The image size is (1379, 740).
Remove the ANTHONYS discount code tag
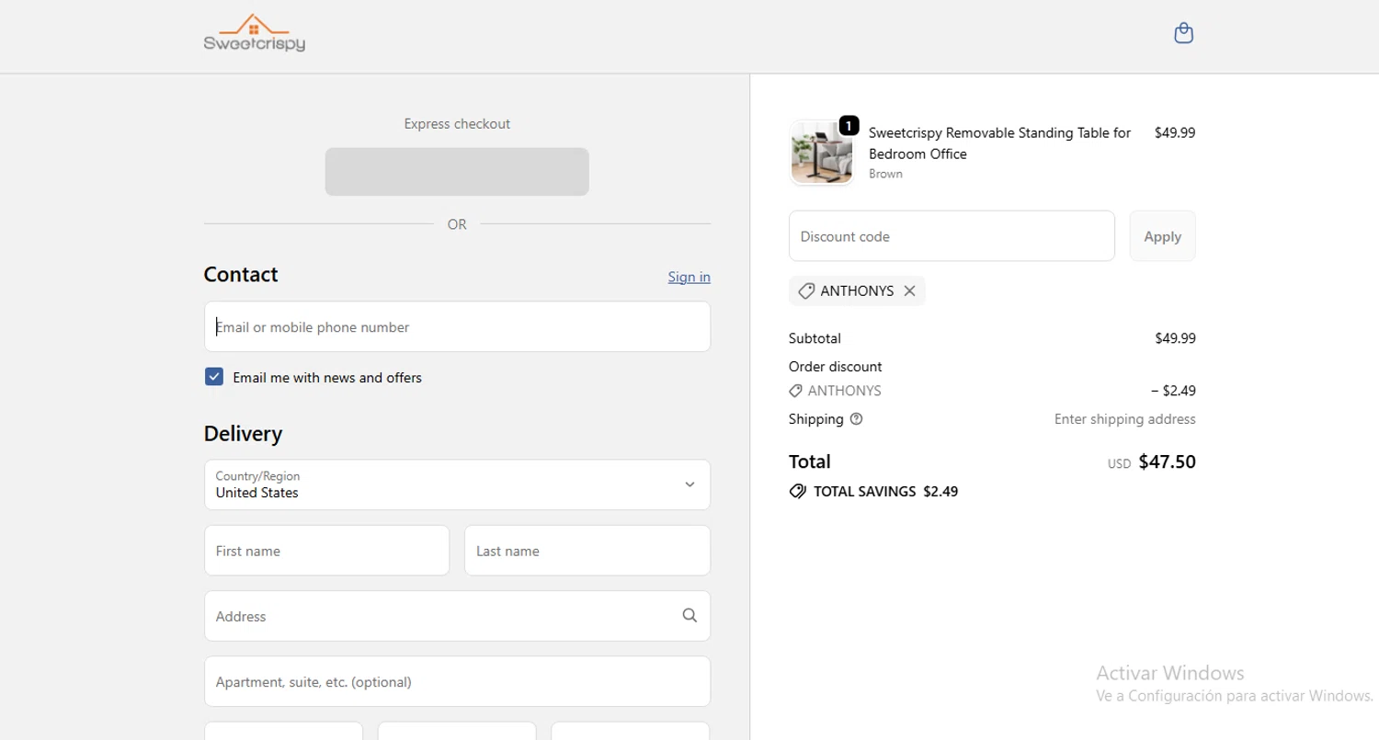click(x=909, y=290)
